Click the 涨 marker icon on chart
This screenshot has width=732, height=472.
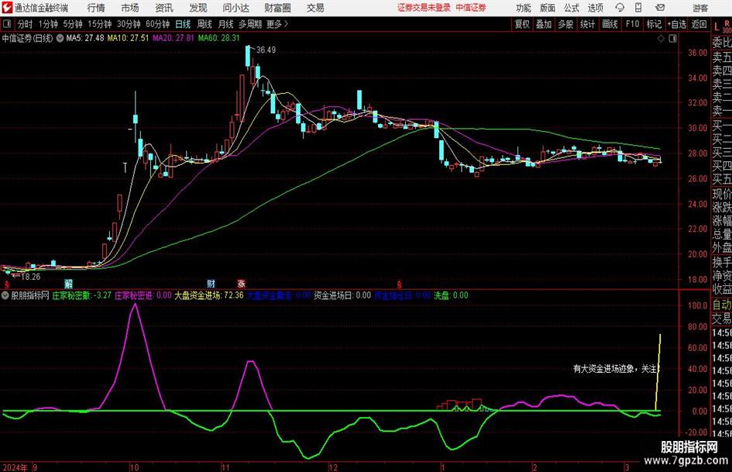point(242,284)
